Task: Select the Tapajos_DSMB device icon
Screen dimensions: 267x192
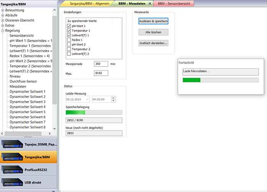Action: pyautogui.click(x=12, y=145)
